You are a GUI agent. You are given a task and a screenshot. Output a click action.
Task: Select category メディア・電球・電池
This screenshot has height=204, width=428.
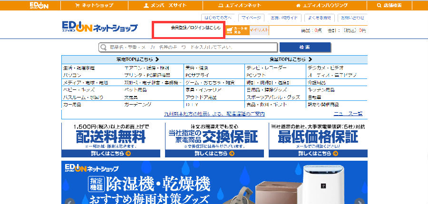point(86,82)
